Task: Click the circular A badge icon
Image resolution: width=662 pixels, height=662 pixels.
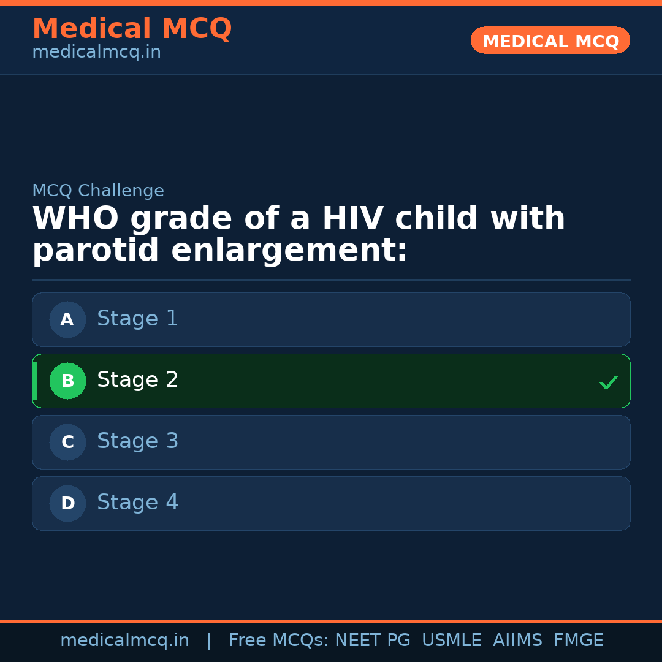Action: tap(67, 319)
